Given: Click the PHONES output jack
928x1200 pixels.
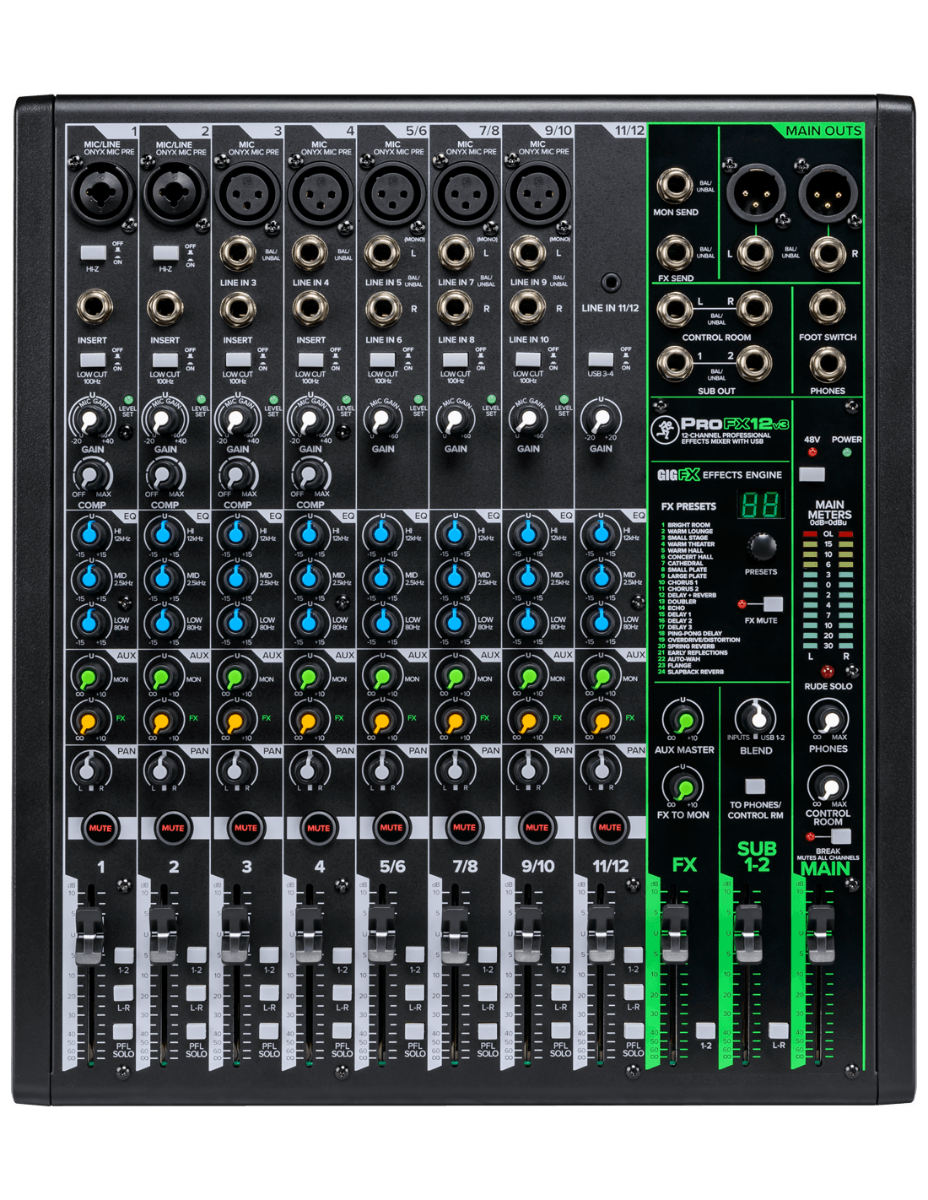Looking at the screenshot, I should point(827,365).
